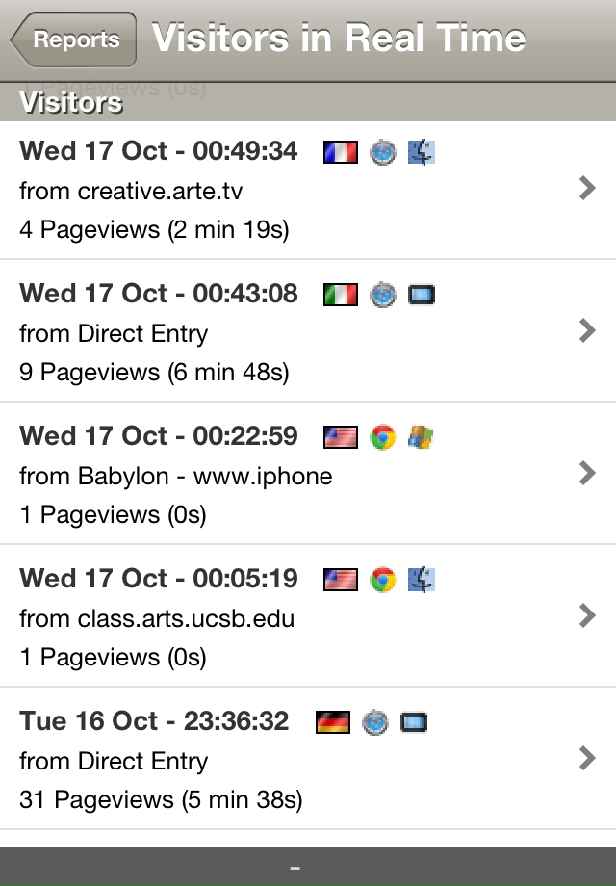Open details chevron for 00:43:08 Direct Entry visit
The height and width of the screenshot is (886, 616).
click(587, 330)
